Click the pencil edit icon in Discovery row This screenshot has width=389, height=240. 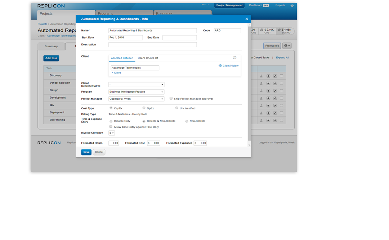tap(275, 76)
